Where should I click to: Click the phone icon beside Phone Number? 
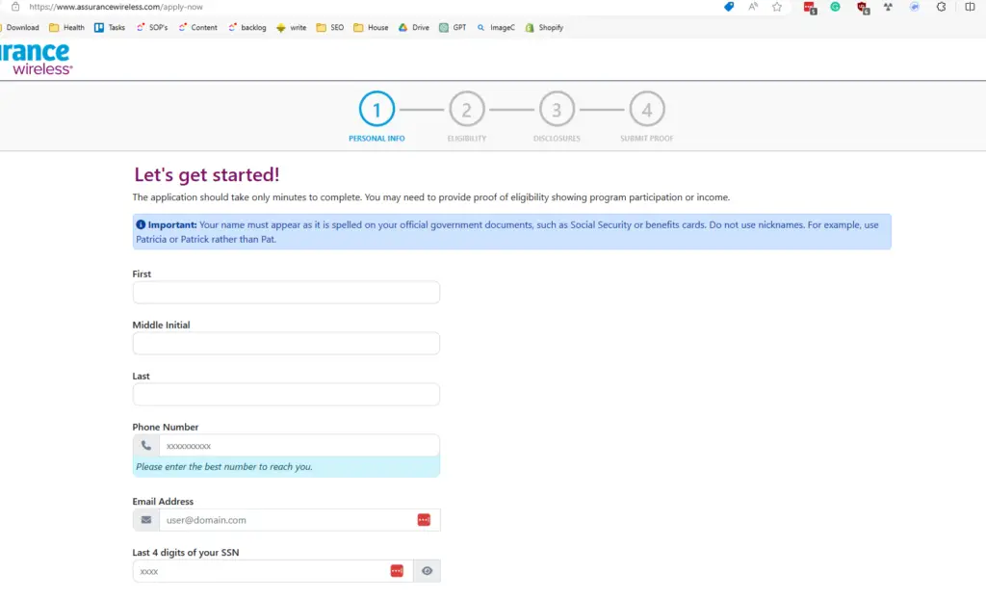pyautogui.click(x=146, y=446)
